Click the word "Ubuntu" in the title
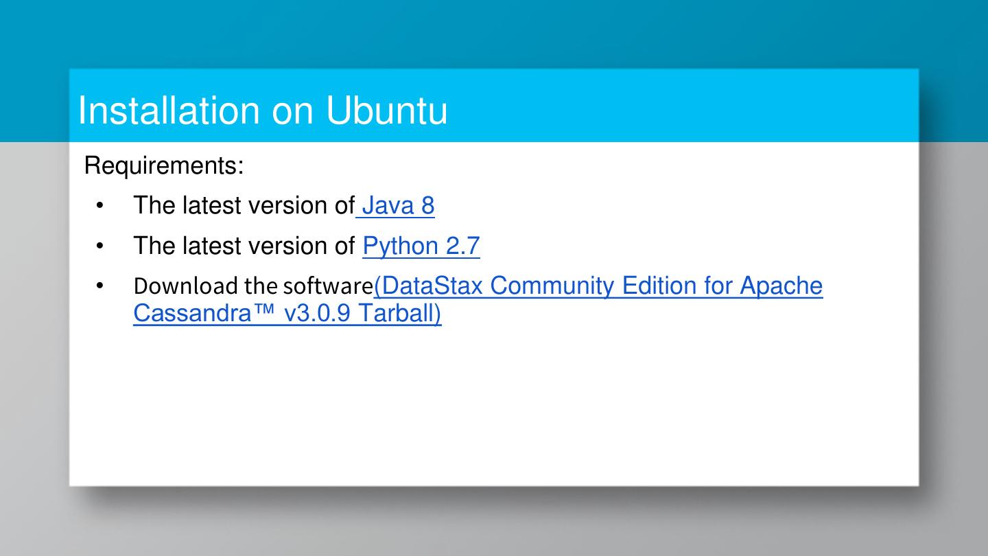This screenshot has width=988, height=556. point(386,111)
